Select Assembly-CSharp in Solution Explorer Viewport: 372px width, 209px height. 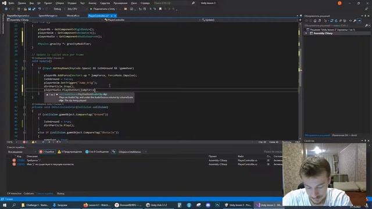coord(323,34)
